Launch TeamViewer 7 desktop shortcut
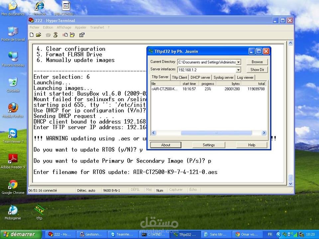The width and height of the screenshot is (319, 239). tap(13, 136)
